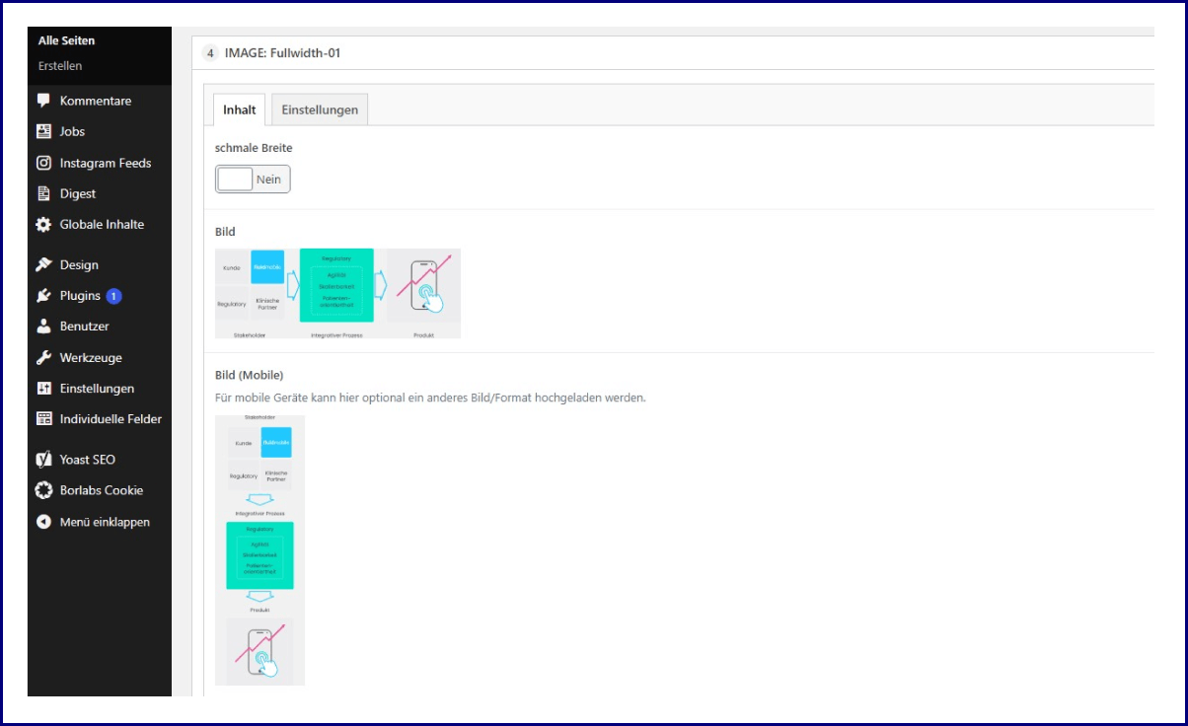The image size is (1188, 726).
Task: Select the Inhalt tab
Action: (x=238, y=109)
